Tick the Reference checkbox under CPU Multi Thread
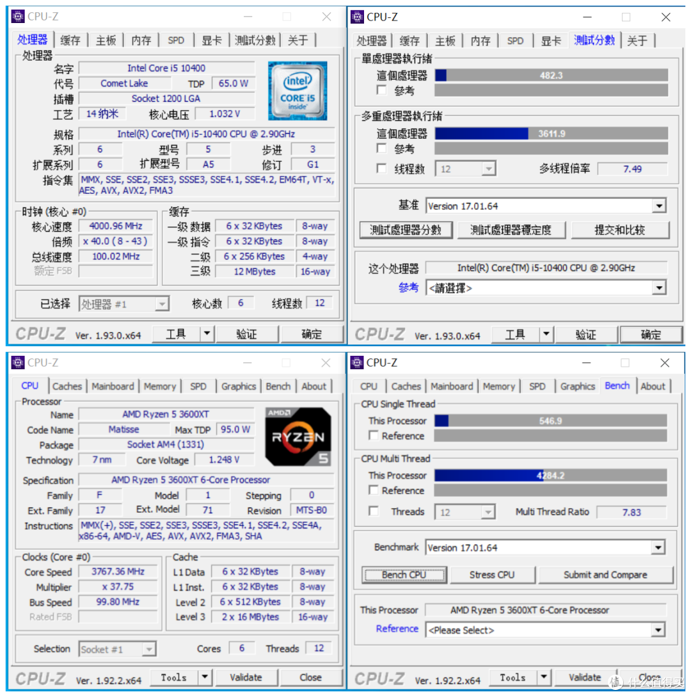 click(x=374, y=490)
